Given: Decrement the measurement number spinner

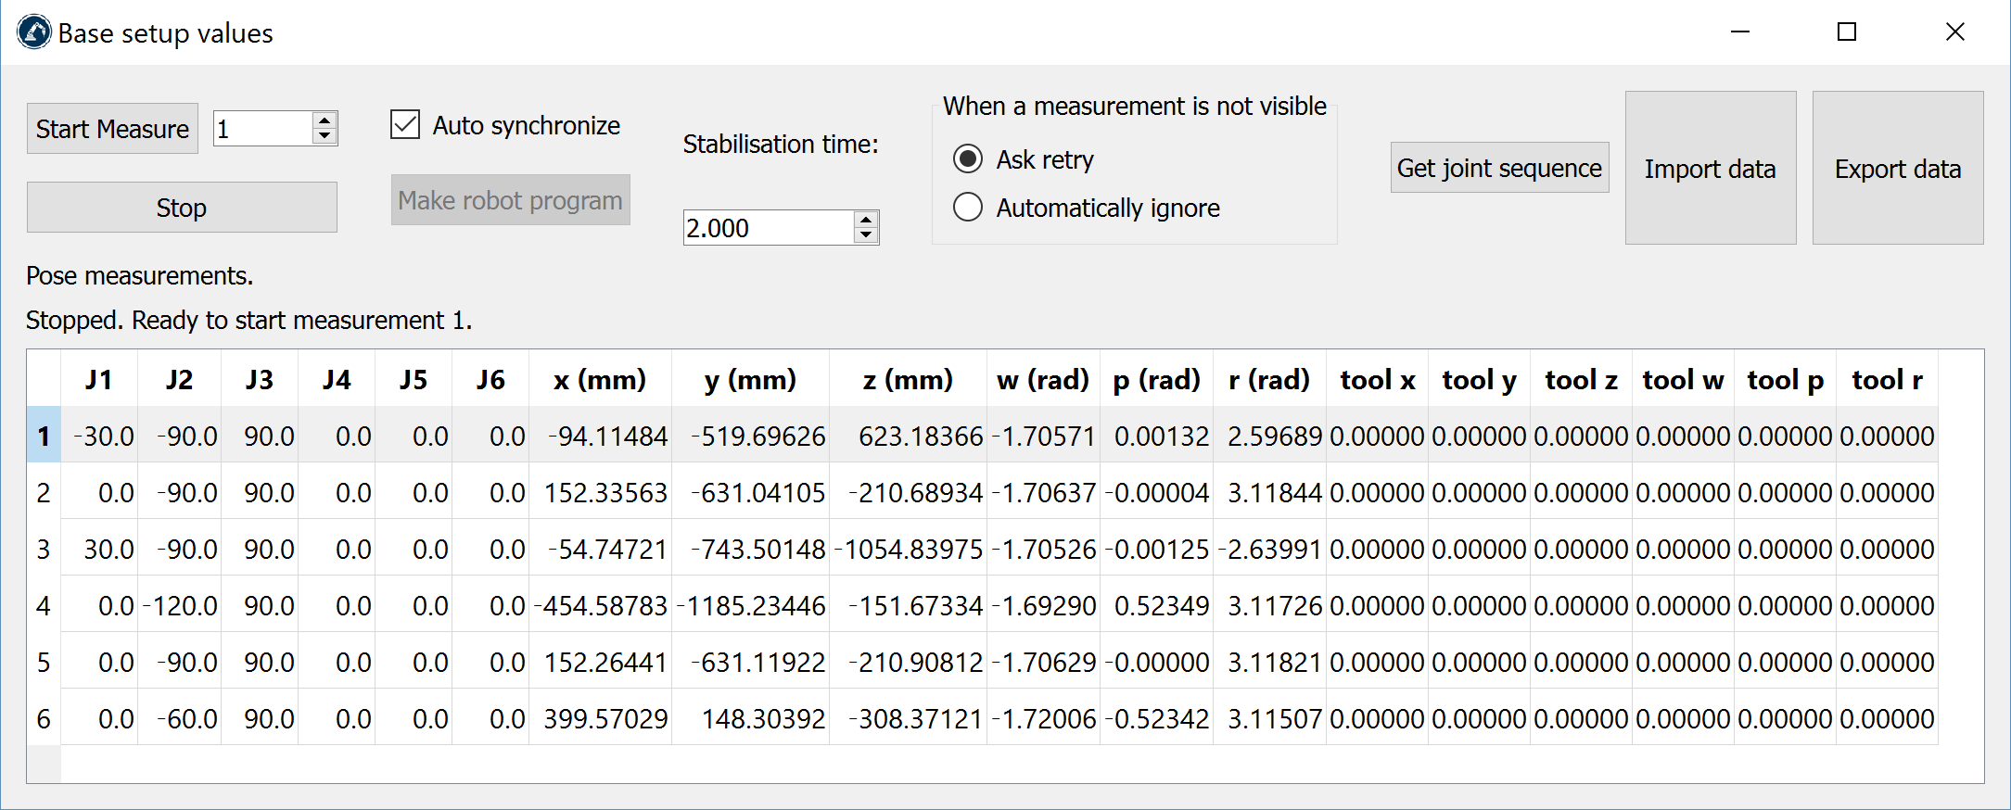Looking at the screenshot, I should (x=324, y=136).
